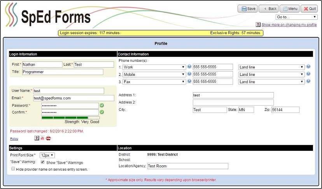Open the Go to... dropdown

tap(297, 17)
